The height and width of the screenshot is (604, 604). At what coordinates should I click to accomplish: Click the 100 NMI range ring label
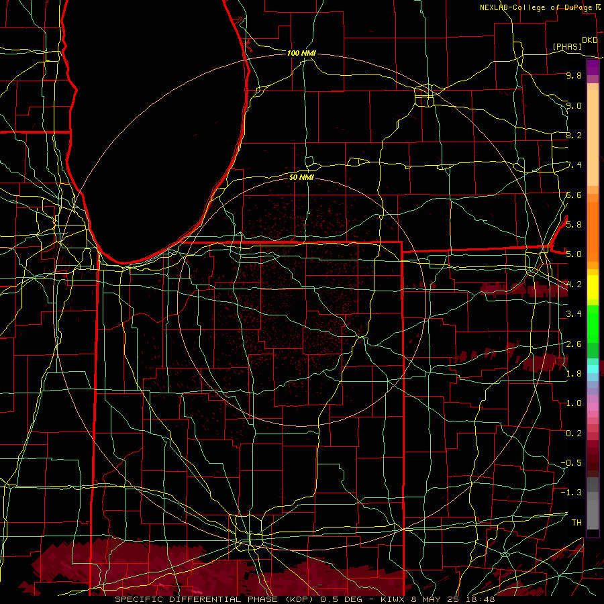(x=301, y=53)
